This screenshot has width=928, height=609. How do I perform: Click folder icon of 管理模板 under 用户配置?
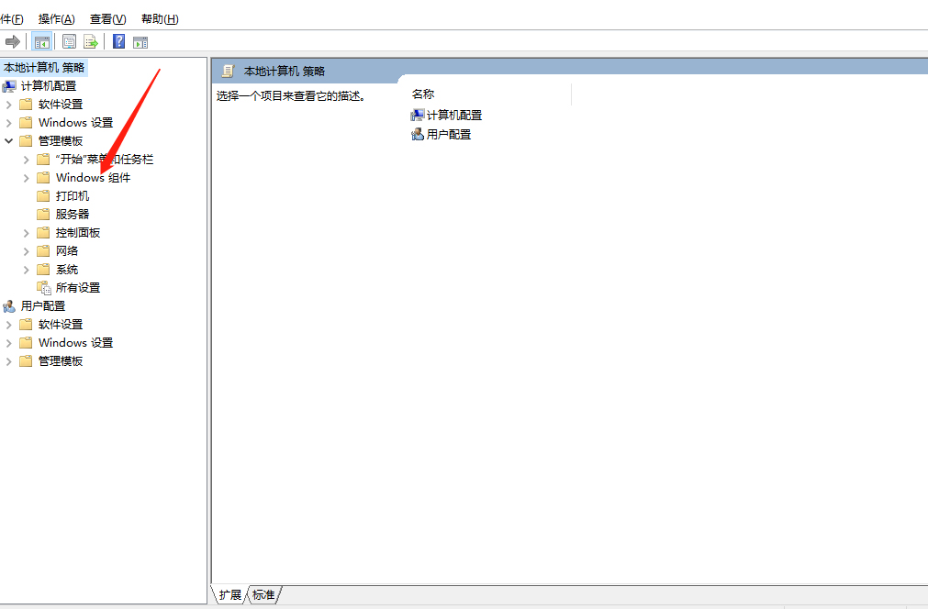coord(26,360)
